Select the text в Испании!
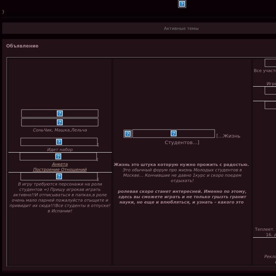The height and width of the screenshot is (276, 276). click(x=60, y=211)
